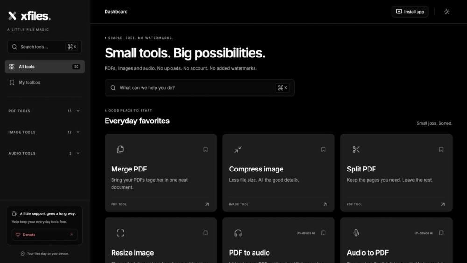Click the Resize image frame icon
Screen dimensions: 467x263
120,233
